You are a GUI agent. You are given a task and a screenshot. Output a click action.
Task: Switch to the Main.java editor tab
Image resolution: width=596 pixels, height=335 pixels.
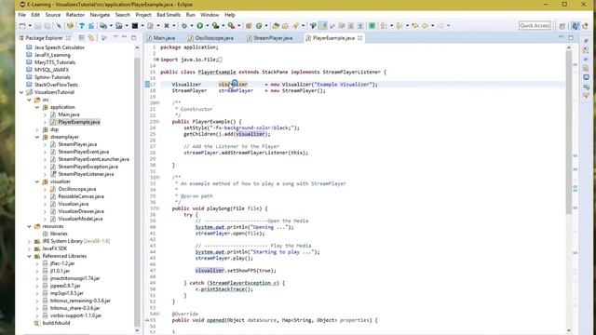tap(161, 38)
